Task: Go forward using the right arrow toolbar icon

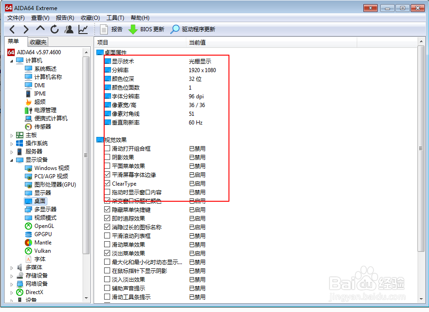Action: tap(26, 29)
